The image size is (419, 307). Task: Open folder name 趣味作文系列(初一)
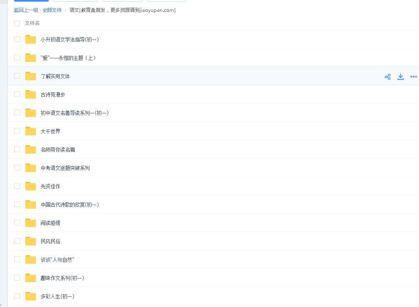62,278
